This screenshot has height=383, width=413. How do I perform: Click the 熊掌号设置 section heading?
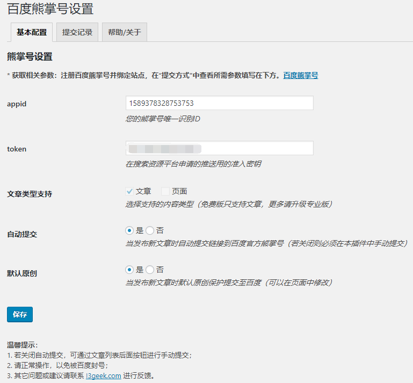click(x=30, y=56)
